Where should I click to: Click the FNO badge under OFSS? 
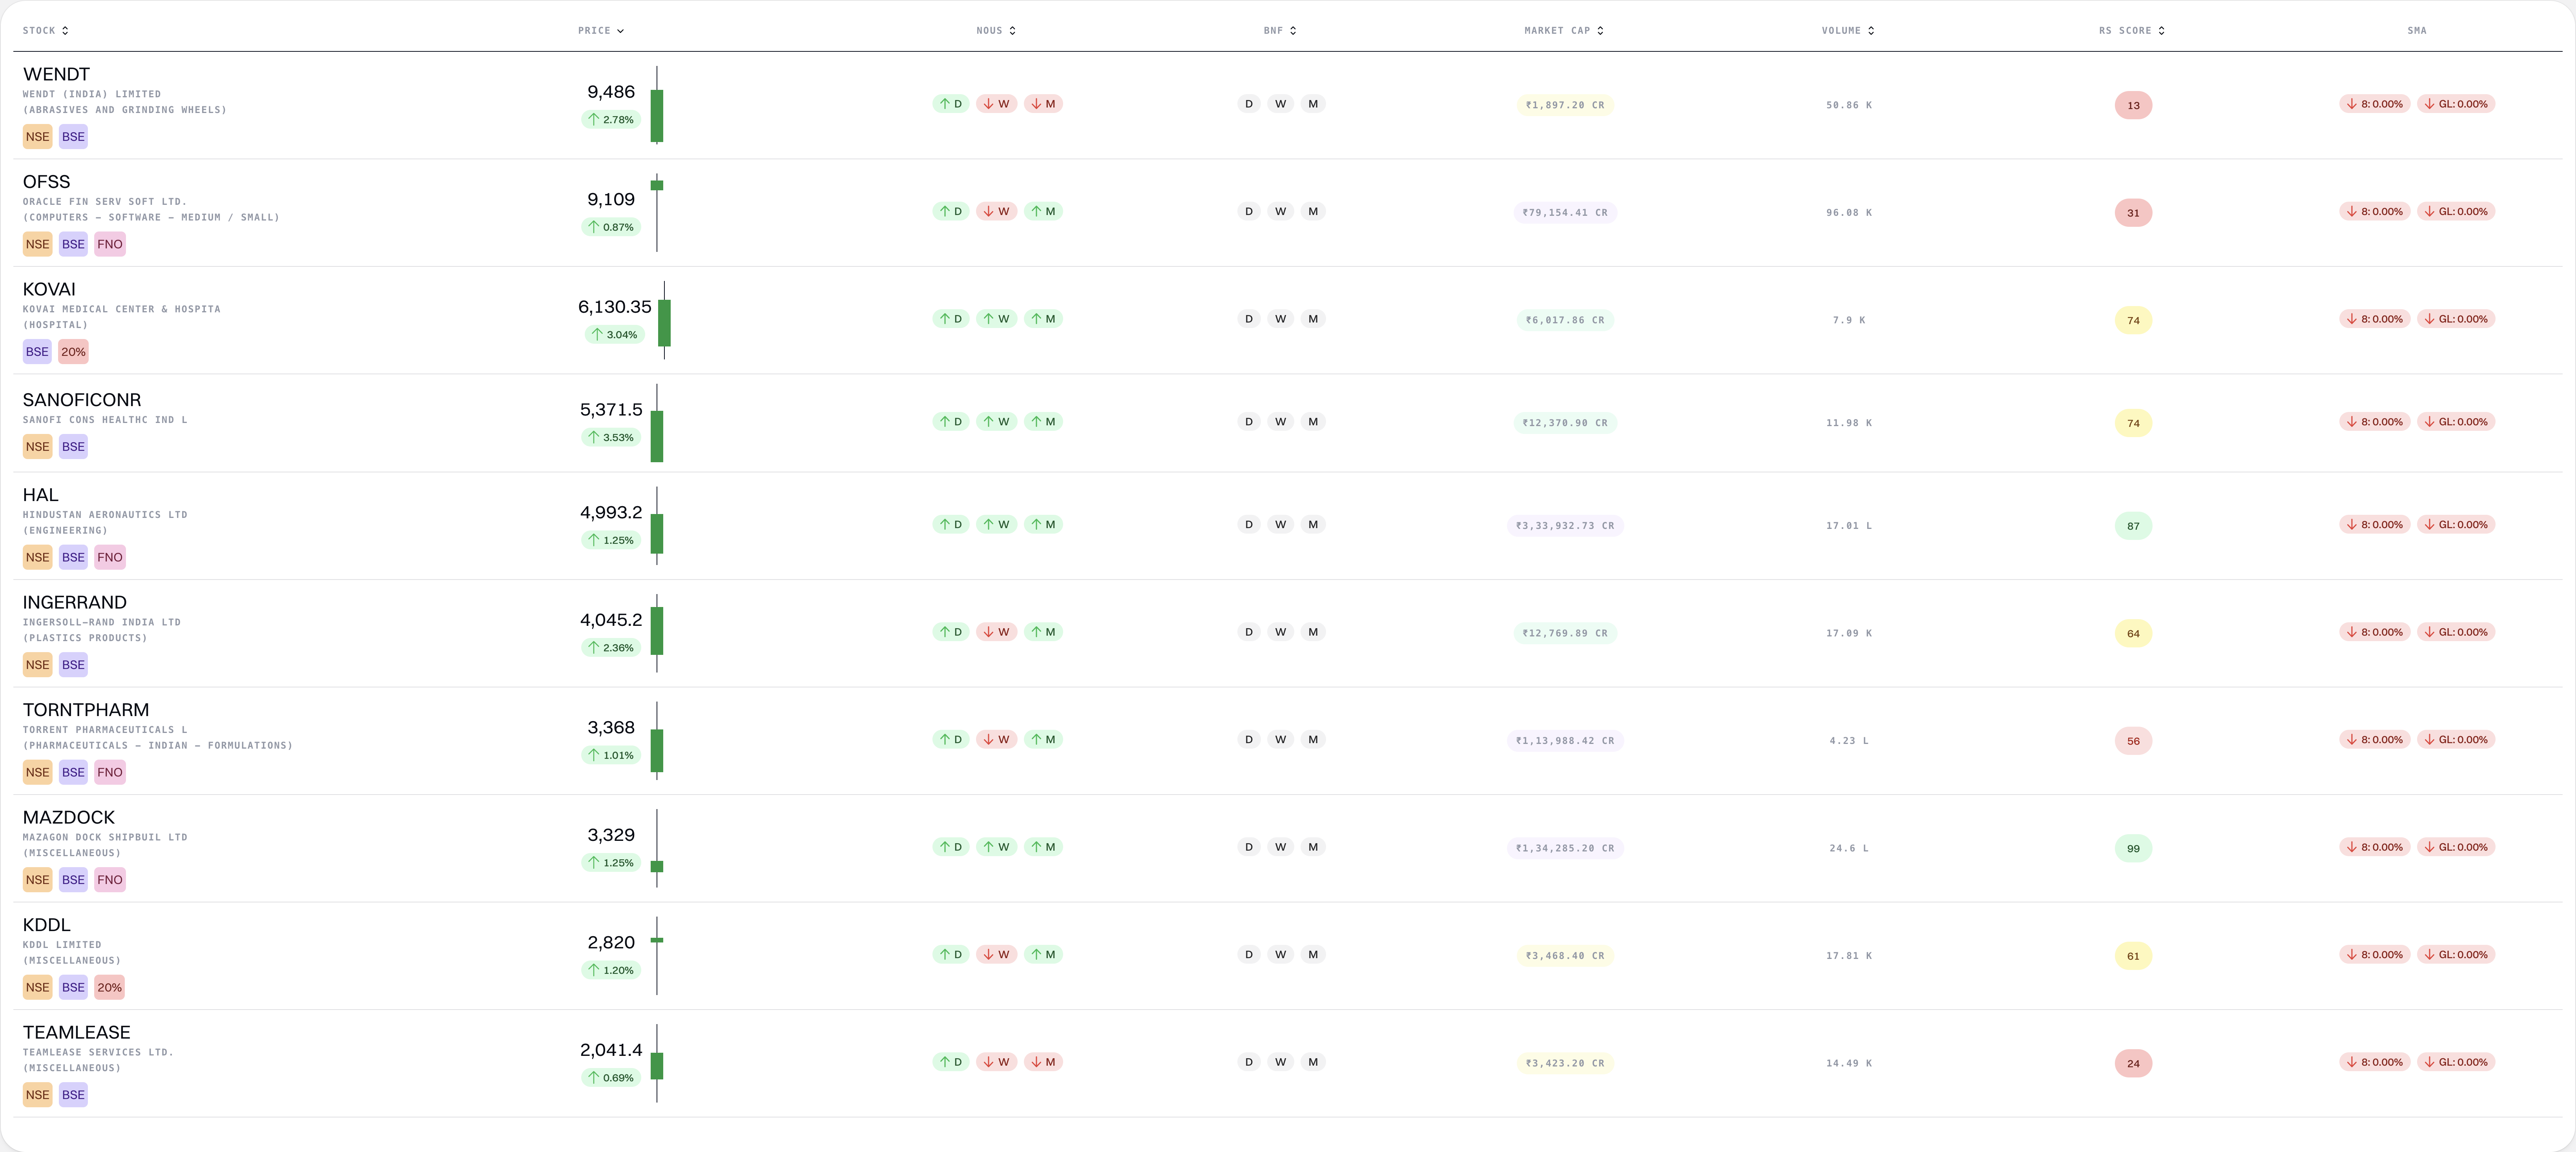click(110, 244)
